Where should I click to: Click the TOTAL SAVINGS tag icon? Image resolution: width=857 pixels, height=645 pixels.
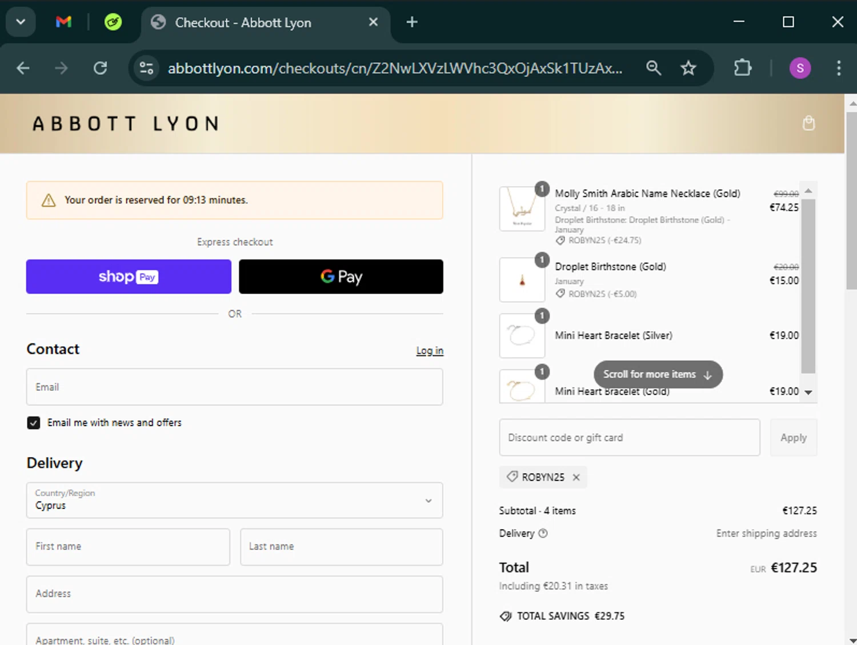(506, 616)
